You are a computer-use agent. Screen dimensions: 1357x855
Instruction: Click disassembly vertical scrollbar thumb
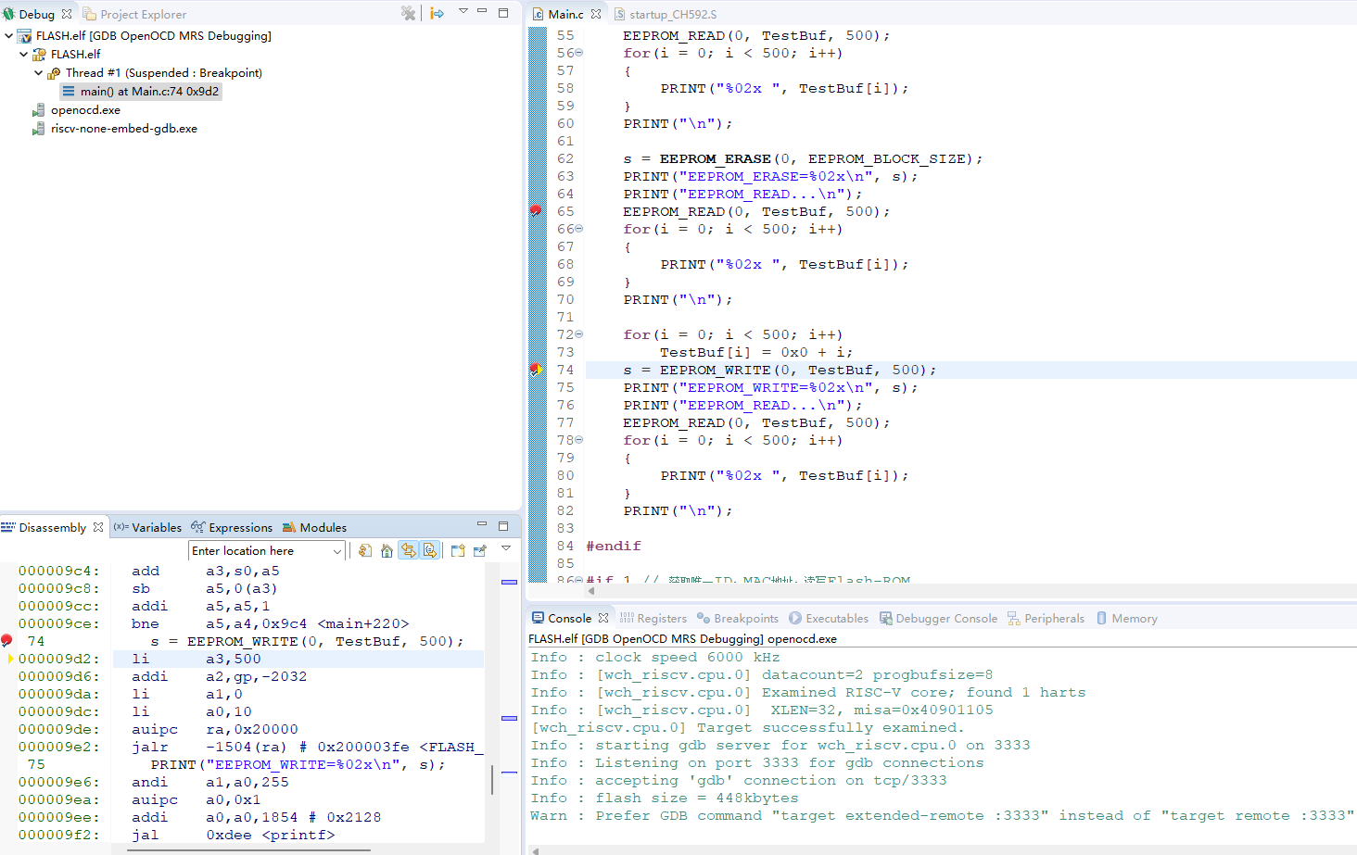(492, 780)
